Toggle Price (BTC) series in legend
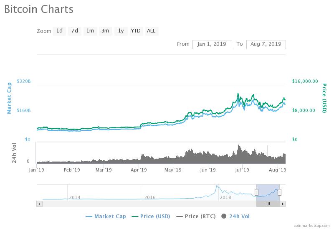The image size is (334, 229). point(196,217)
